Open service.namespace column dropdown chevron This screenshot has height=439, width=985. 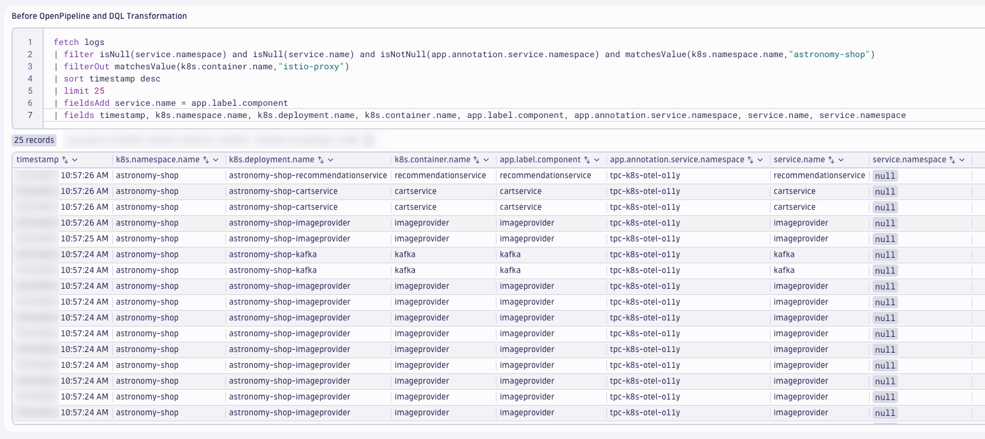coord(962,160)
